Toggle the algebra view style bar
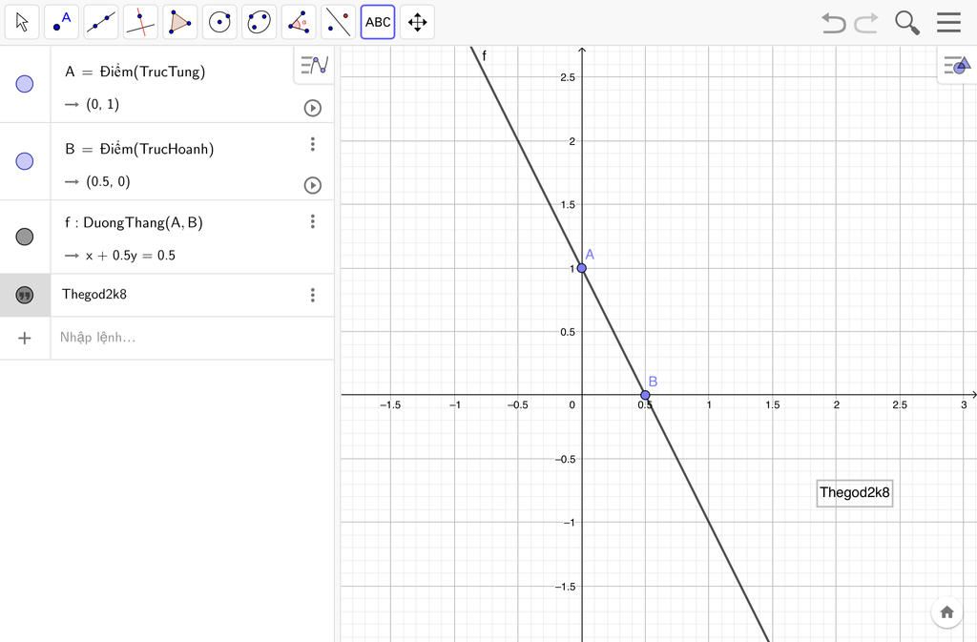Image resolution: width=977 pixels, height=642 pixels. coord(314,65)
